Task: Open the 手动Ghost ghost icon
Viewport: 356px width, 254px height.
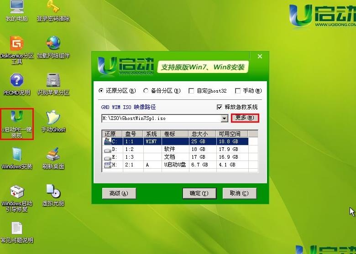Action: coord(53,121)
